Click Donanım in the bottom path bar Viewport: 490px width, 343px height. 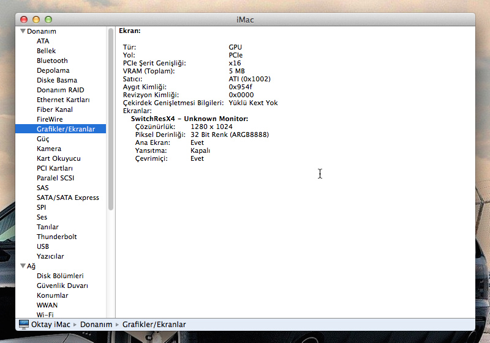click(x=96, y=324)
